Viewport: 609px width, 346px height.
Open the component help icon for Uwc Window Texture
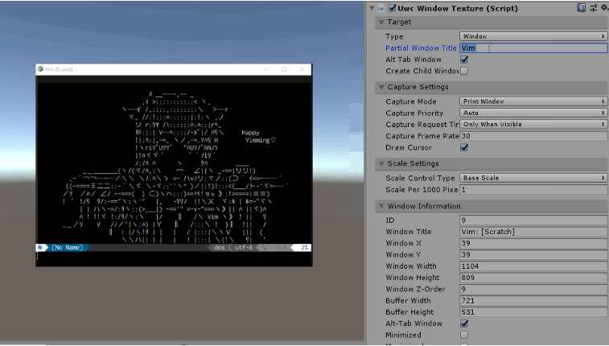[x=581, y=8]
